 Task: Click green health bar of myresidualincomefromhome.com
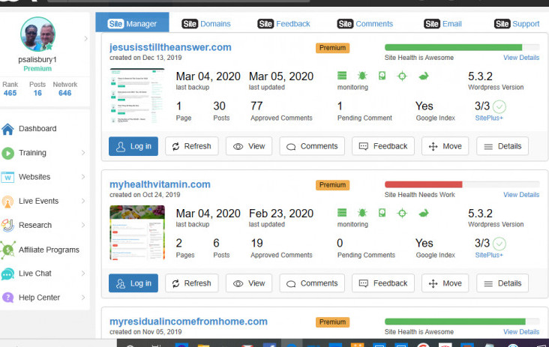[x=455, y=322]
